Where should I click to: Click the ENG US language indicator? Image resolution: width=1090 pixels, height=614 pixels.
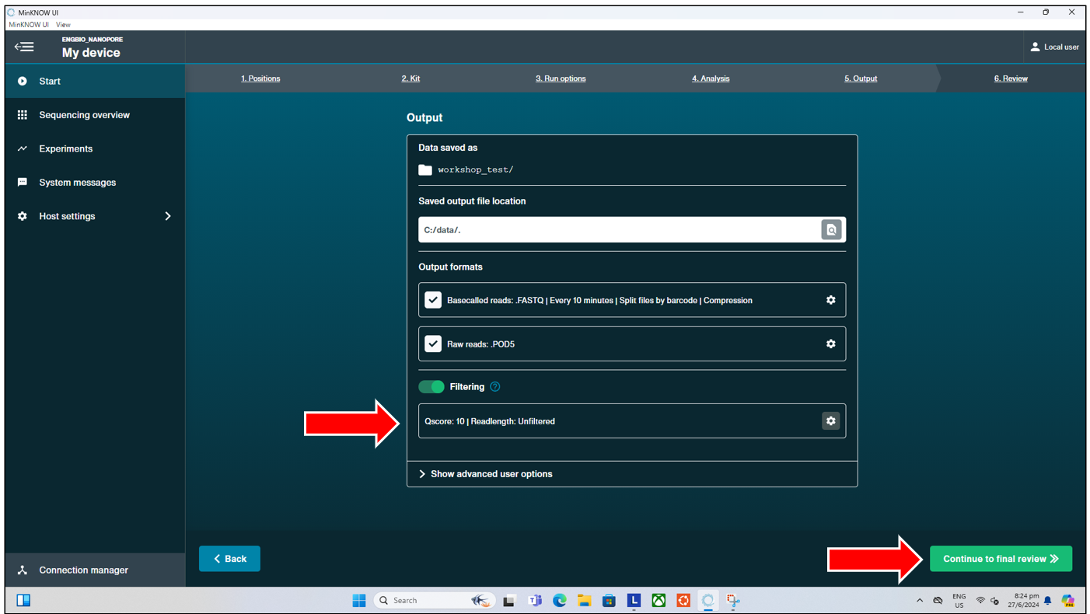[x=959, y=600]
